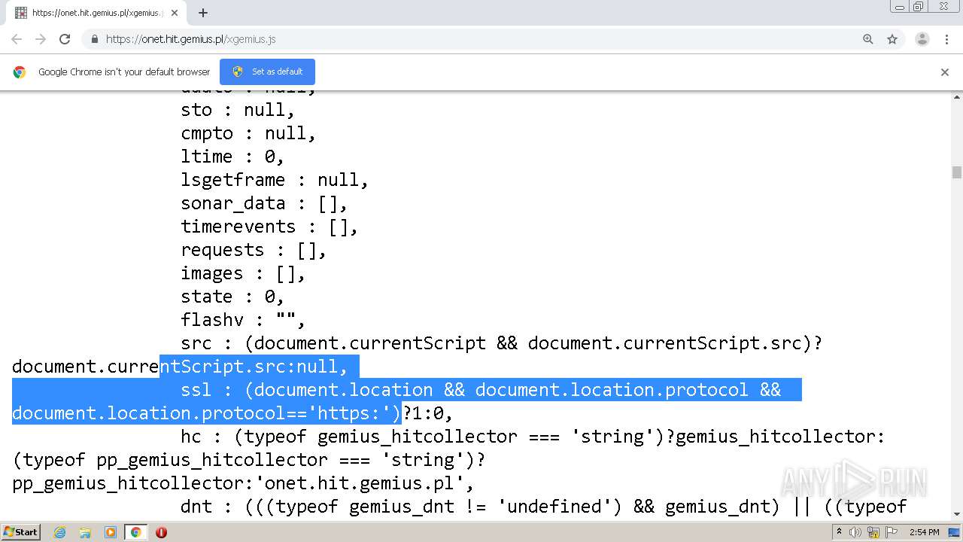View site info via the padlock icon
The height and width of the screenshot is (542, 963).
point(94,39)
